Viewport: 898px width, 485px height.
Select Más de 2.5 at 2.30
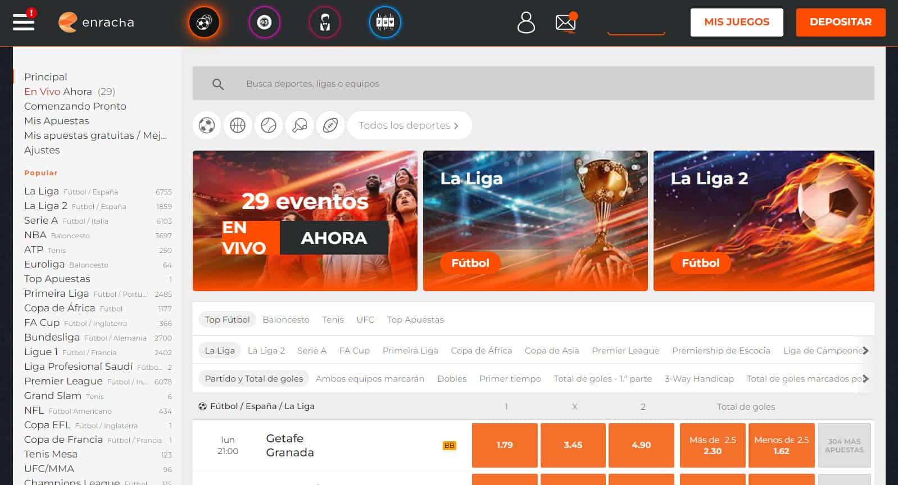click(x=713, y=445)
